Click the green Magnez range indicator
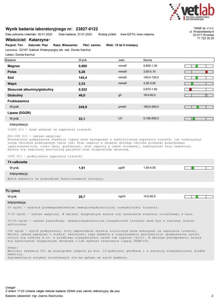This screenshot has height=301, width=219. coord(196,66)
